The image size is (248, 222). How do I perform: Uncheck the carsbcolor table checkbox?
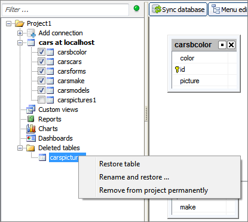click(41, 52)
